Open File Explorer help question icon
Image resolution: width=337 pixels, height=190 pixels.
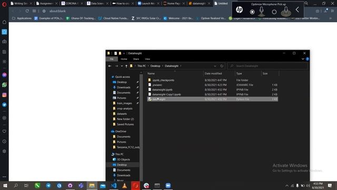click(x=308, y=59)
